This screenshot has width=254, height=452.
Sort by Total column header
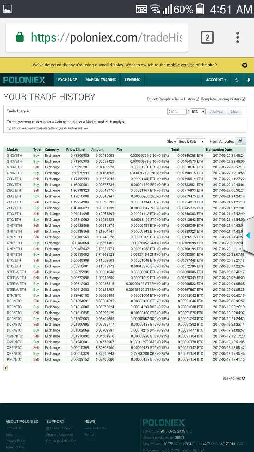(x=175, y=150)
